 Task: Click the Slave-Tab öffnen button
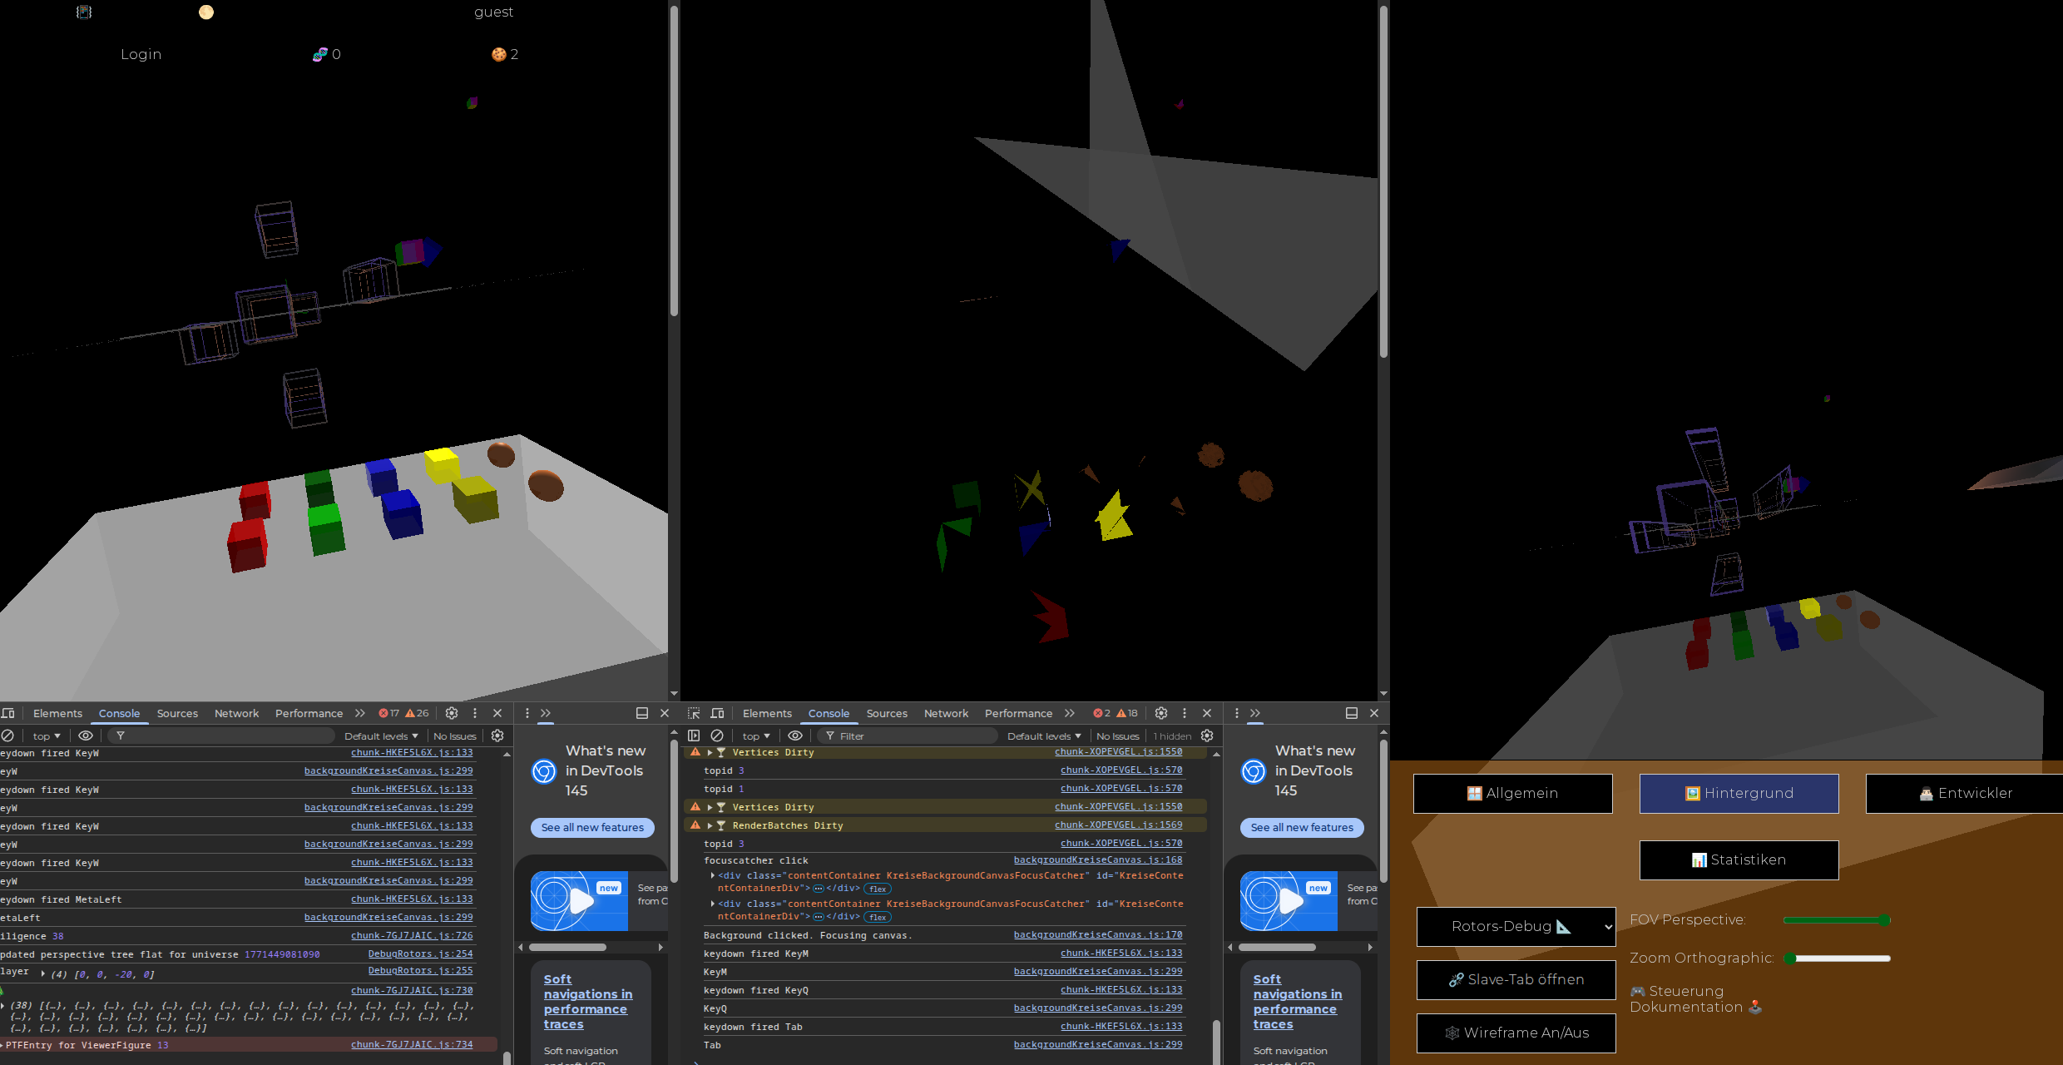tap(1516, 979)
